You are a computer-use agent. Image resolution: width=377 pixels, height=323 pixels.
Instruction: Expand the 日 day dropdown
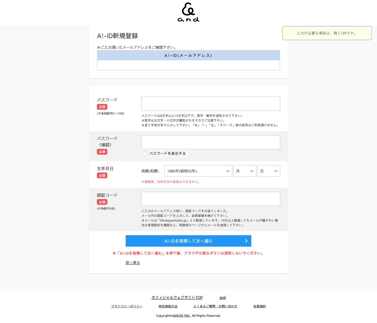(269, 171)
